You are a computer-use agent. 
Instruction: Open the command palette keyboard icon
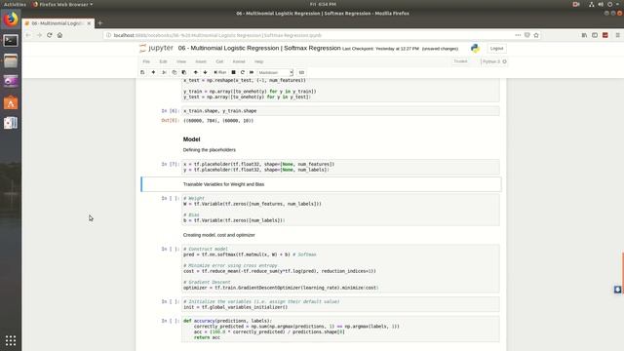tap(301, 72)
